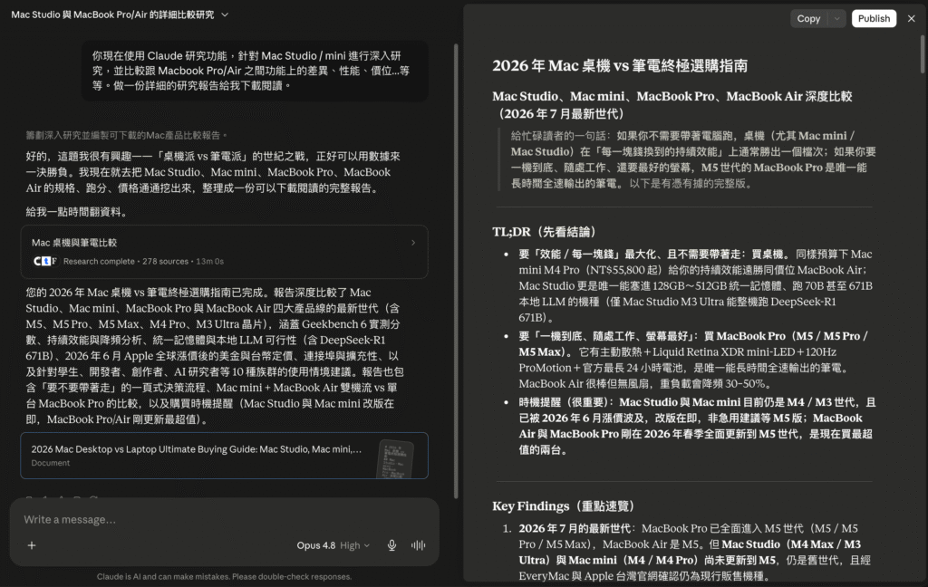
Task: Click the Publish button
Action: pos(875,18)
